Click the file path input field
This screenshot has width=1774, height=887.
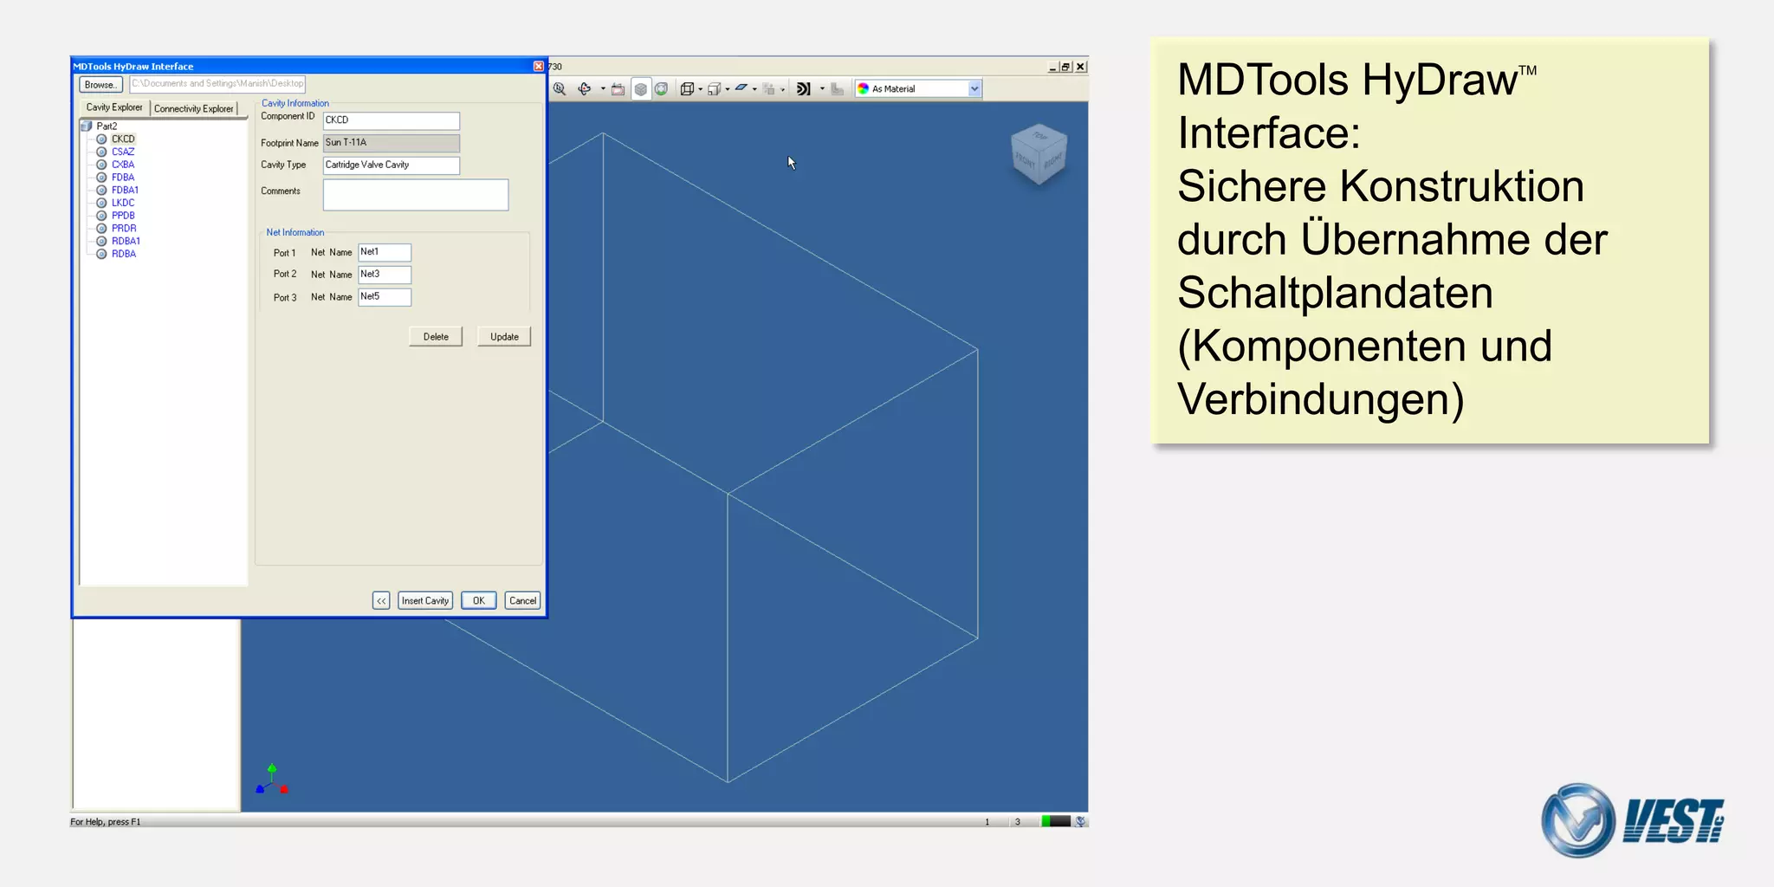pos(217,84)
